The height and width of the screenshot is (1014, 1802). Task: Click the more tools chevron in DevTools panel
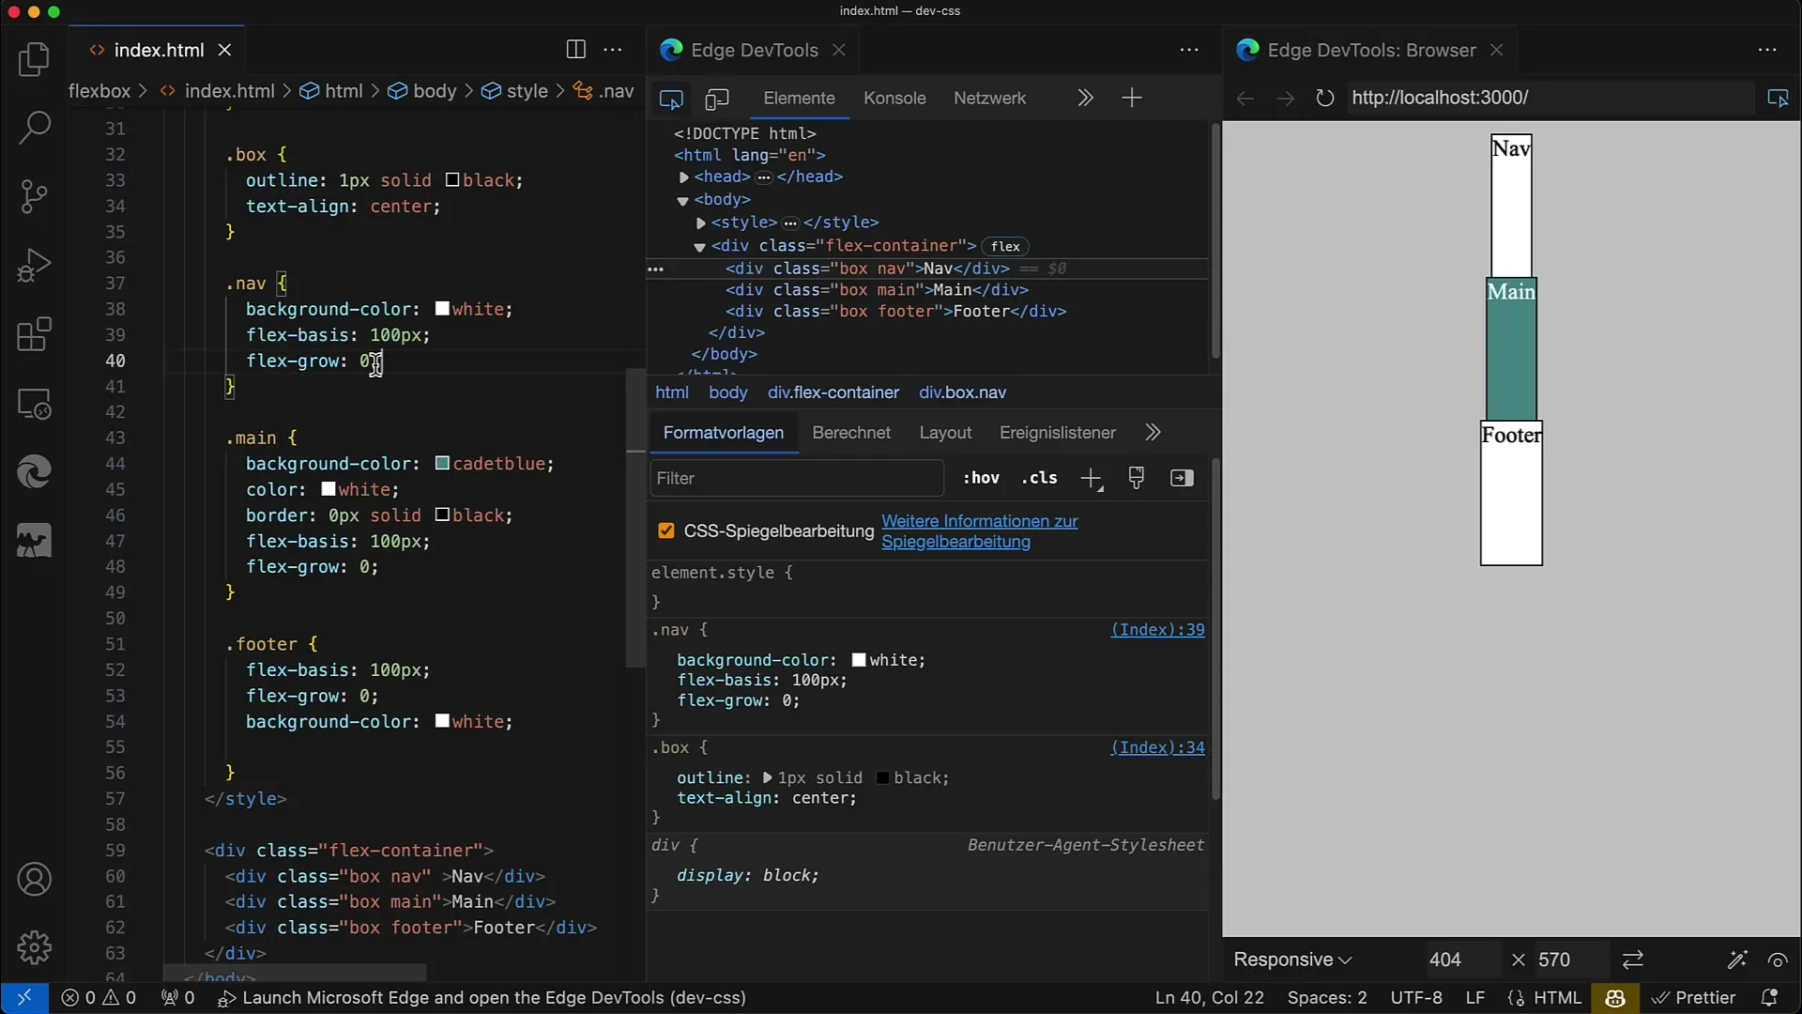pos(1085,98)
